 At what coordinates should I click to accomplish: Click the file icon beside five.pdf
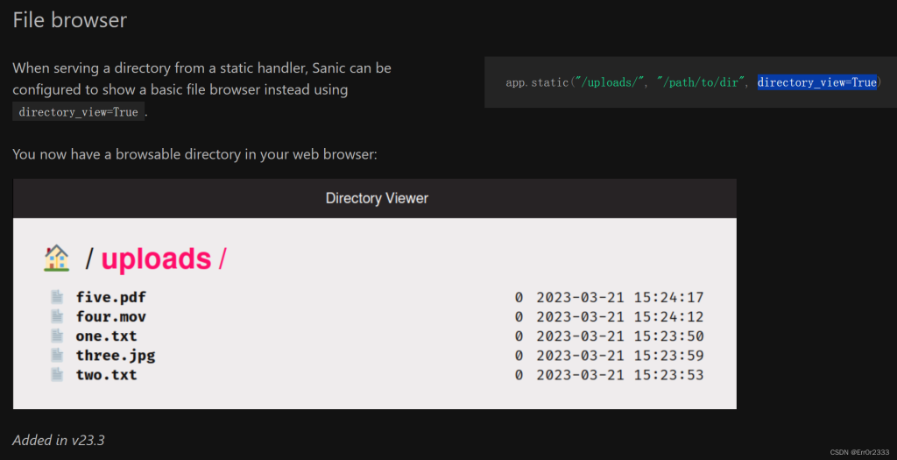tap(57, 297)
